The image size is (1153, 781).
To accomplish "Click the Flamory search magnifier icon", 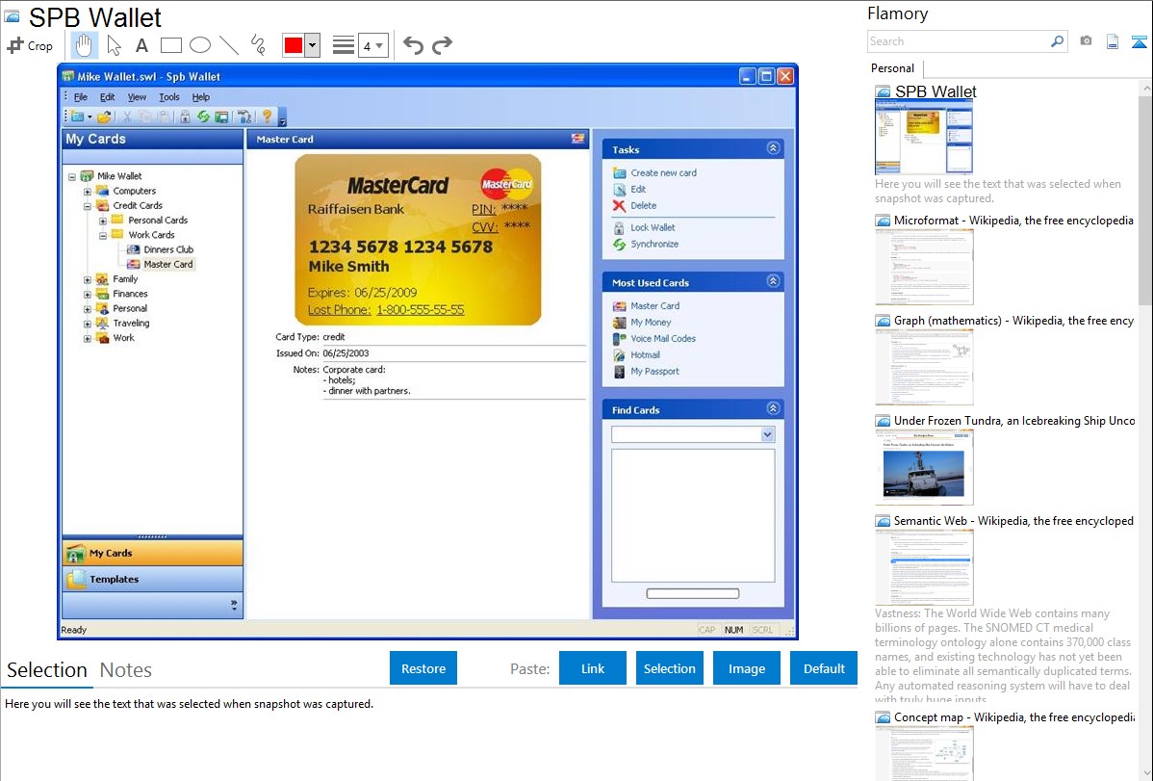I will coord(1057,41).
